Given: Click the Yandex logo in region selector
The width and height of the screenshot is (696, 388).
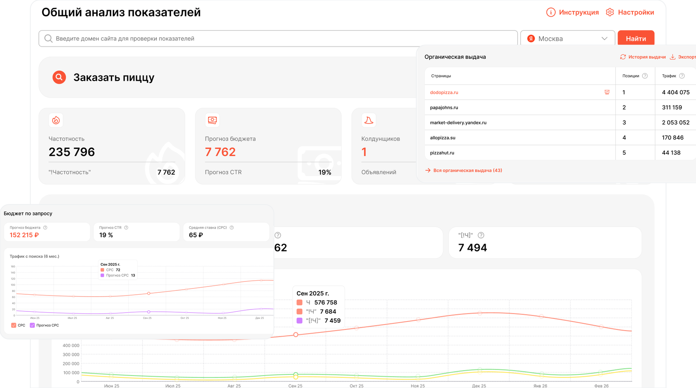Looking at the screenshot, I should click(531, 38).
